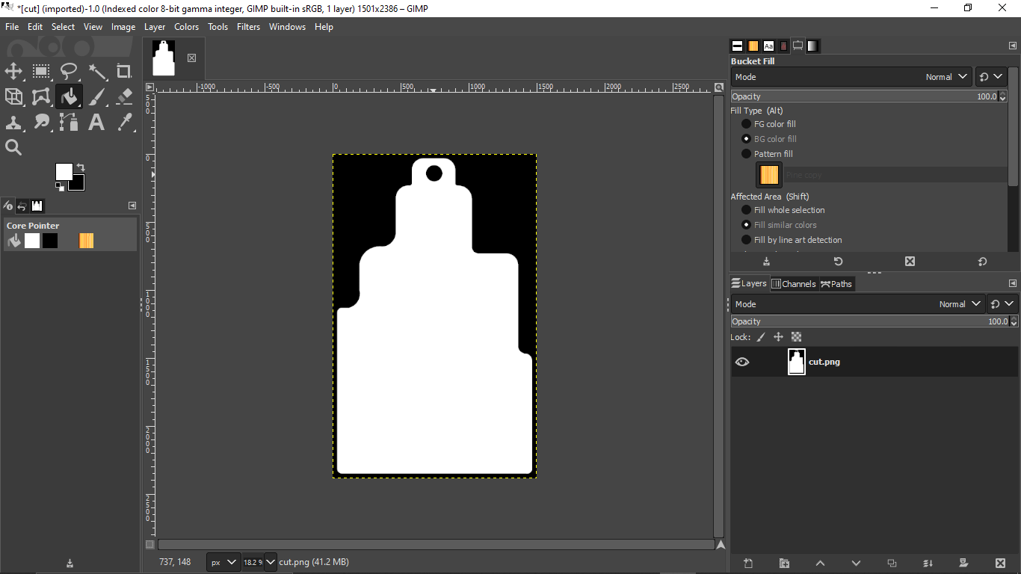Open the Colors menu
Viewport: 1021px width, 574px height.
[x=186, y=27]
